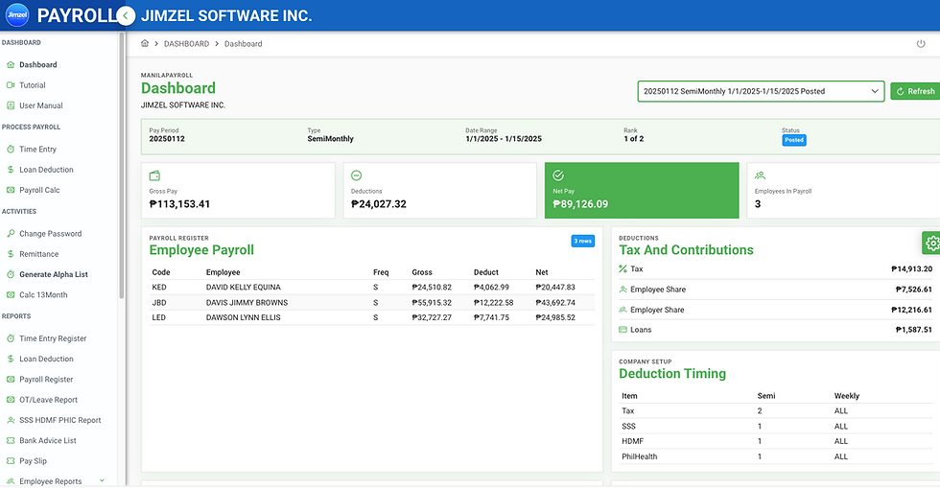Click the Gross column header
This screenshot has height=488, width=940.
tap(422, 272)
